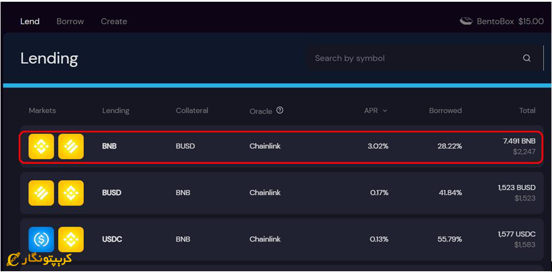
Task: Click BNB collateral in the USDC row
Action: (x=183, y=239)
